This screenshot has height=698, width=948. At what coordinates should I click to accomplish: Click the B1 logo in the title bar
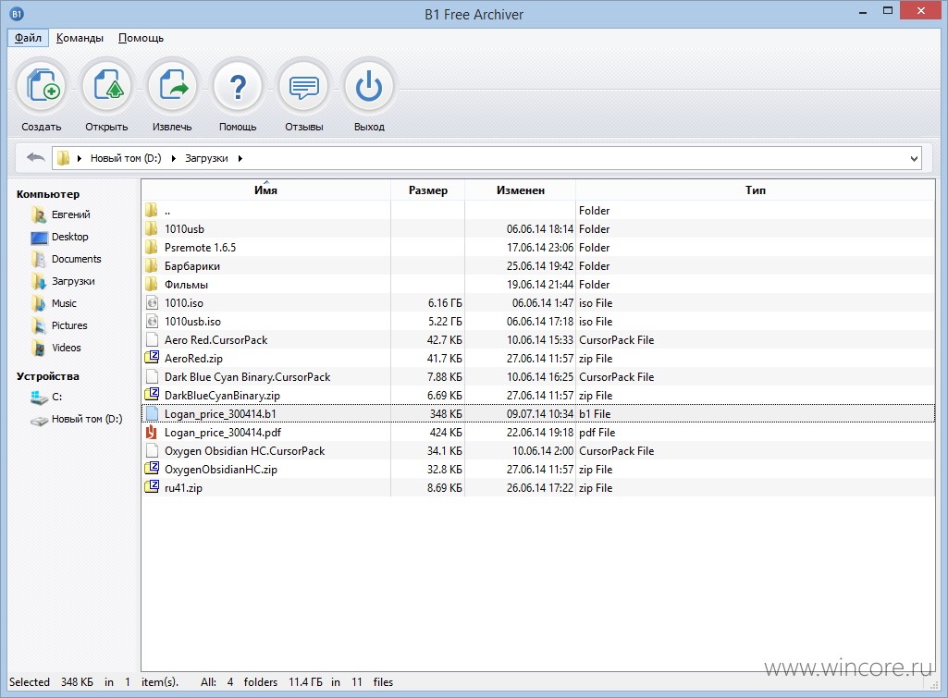pos(17,14)
